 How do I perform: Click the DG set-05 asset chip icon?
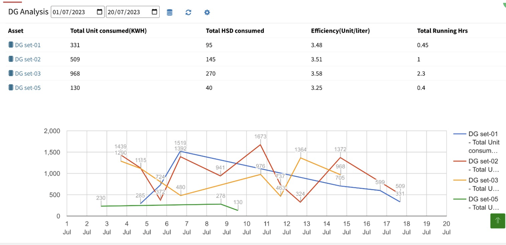pyautogui.click(x=11, y=88)
